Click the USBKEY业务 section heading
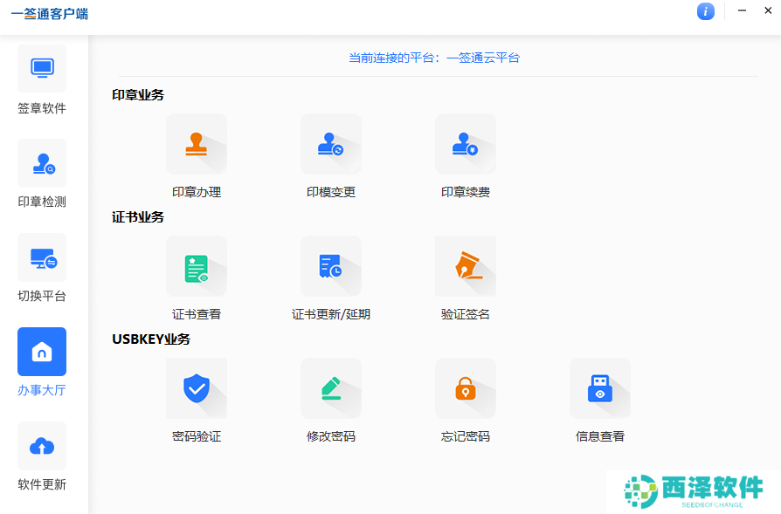The height and width of the screenshot is (514, 781). pyautogui.click(x=151, y=339)
